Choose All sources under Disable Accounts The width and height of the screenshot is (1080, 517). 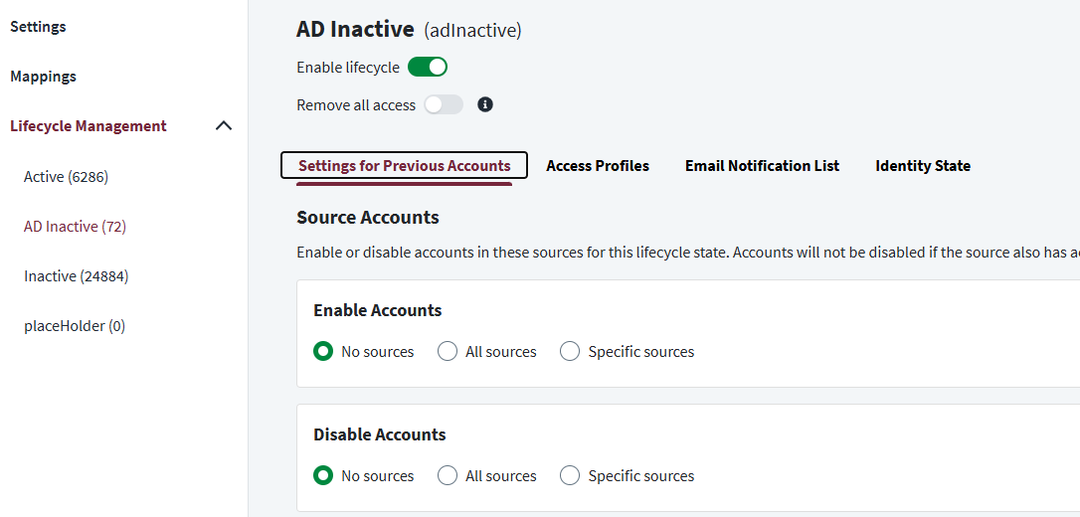pyautogui.click(x=448, y=475)
